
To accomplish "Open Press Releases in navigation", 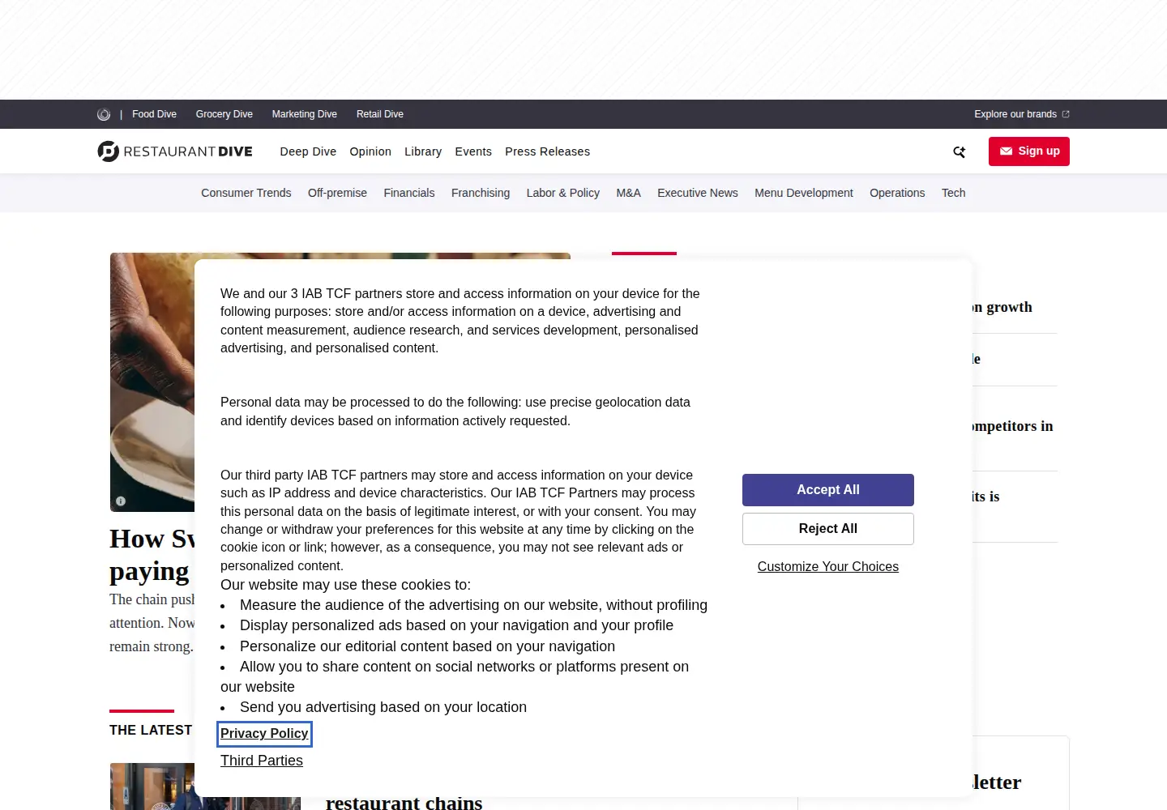I will click(548, 151).
